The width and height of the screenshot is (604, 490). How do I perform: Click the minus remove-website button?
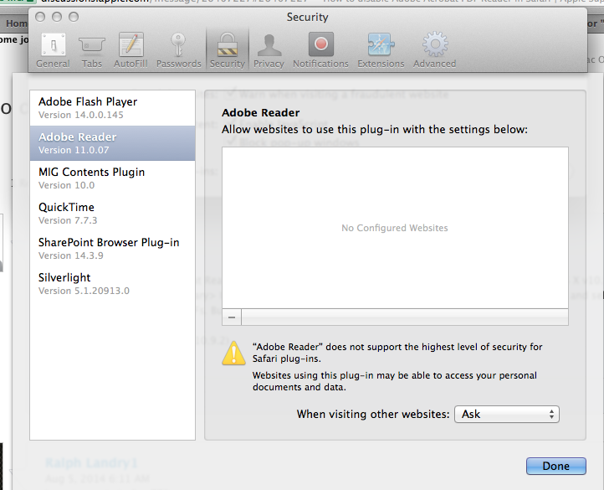(x=232, y=317)
